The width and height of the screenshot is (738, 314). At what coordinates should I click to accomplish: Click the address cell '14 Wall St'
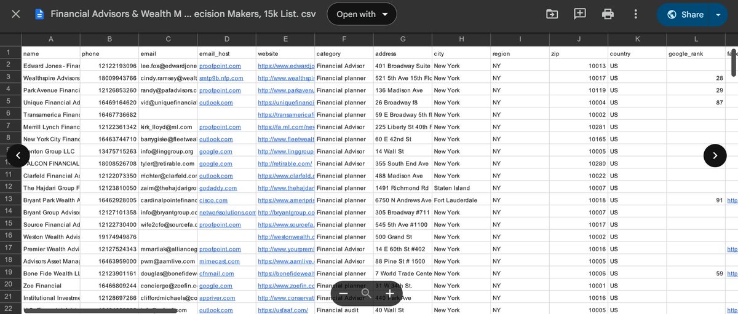(x=403, y=151)
